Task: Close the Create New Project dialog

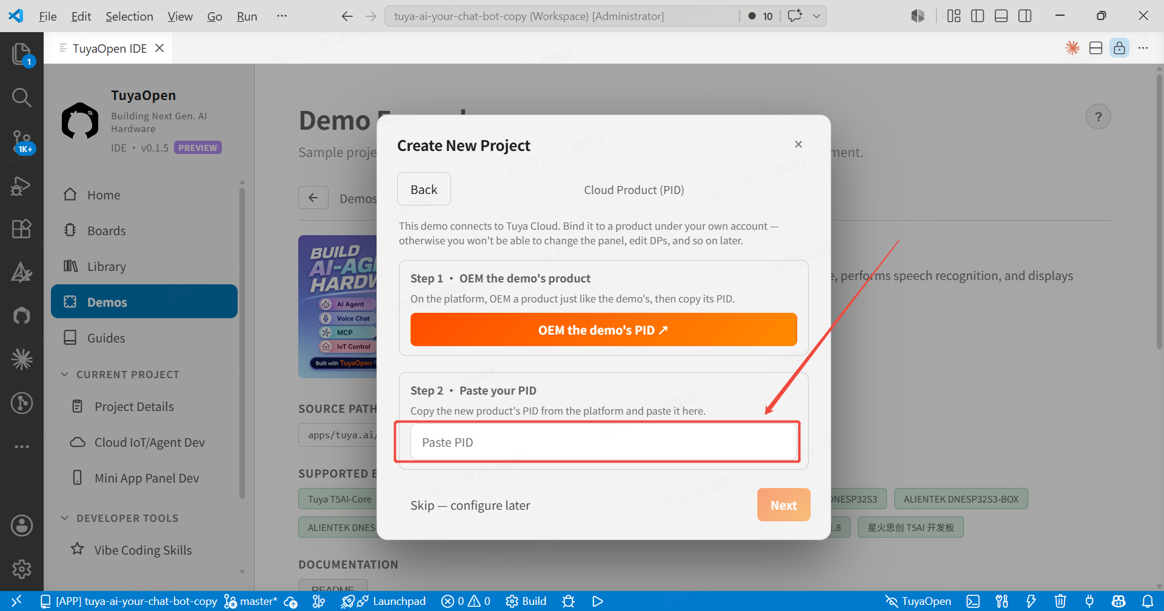Action: pos(798,144)
